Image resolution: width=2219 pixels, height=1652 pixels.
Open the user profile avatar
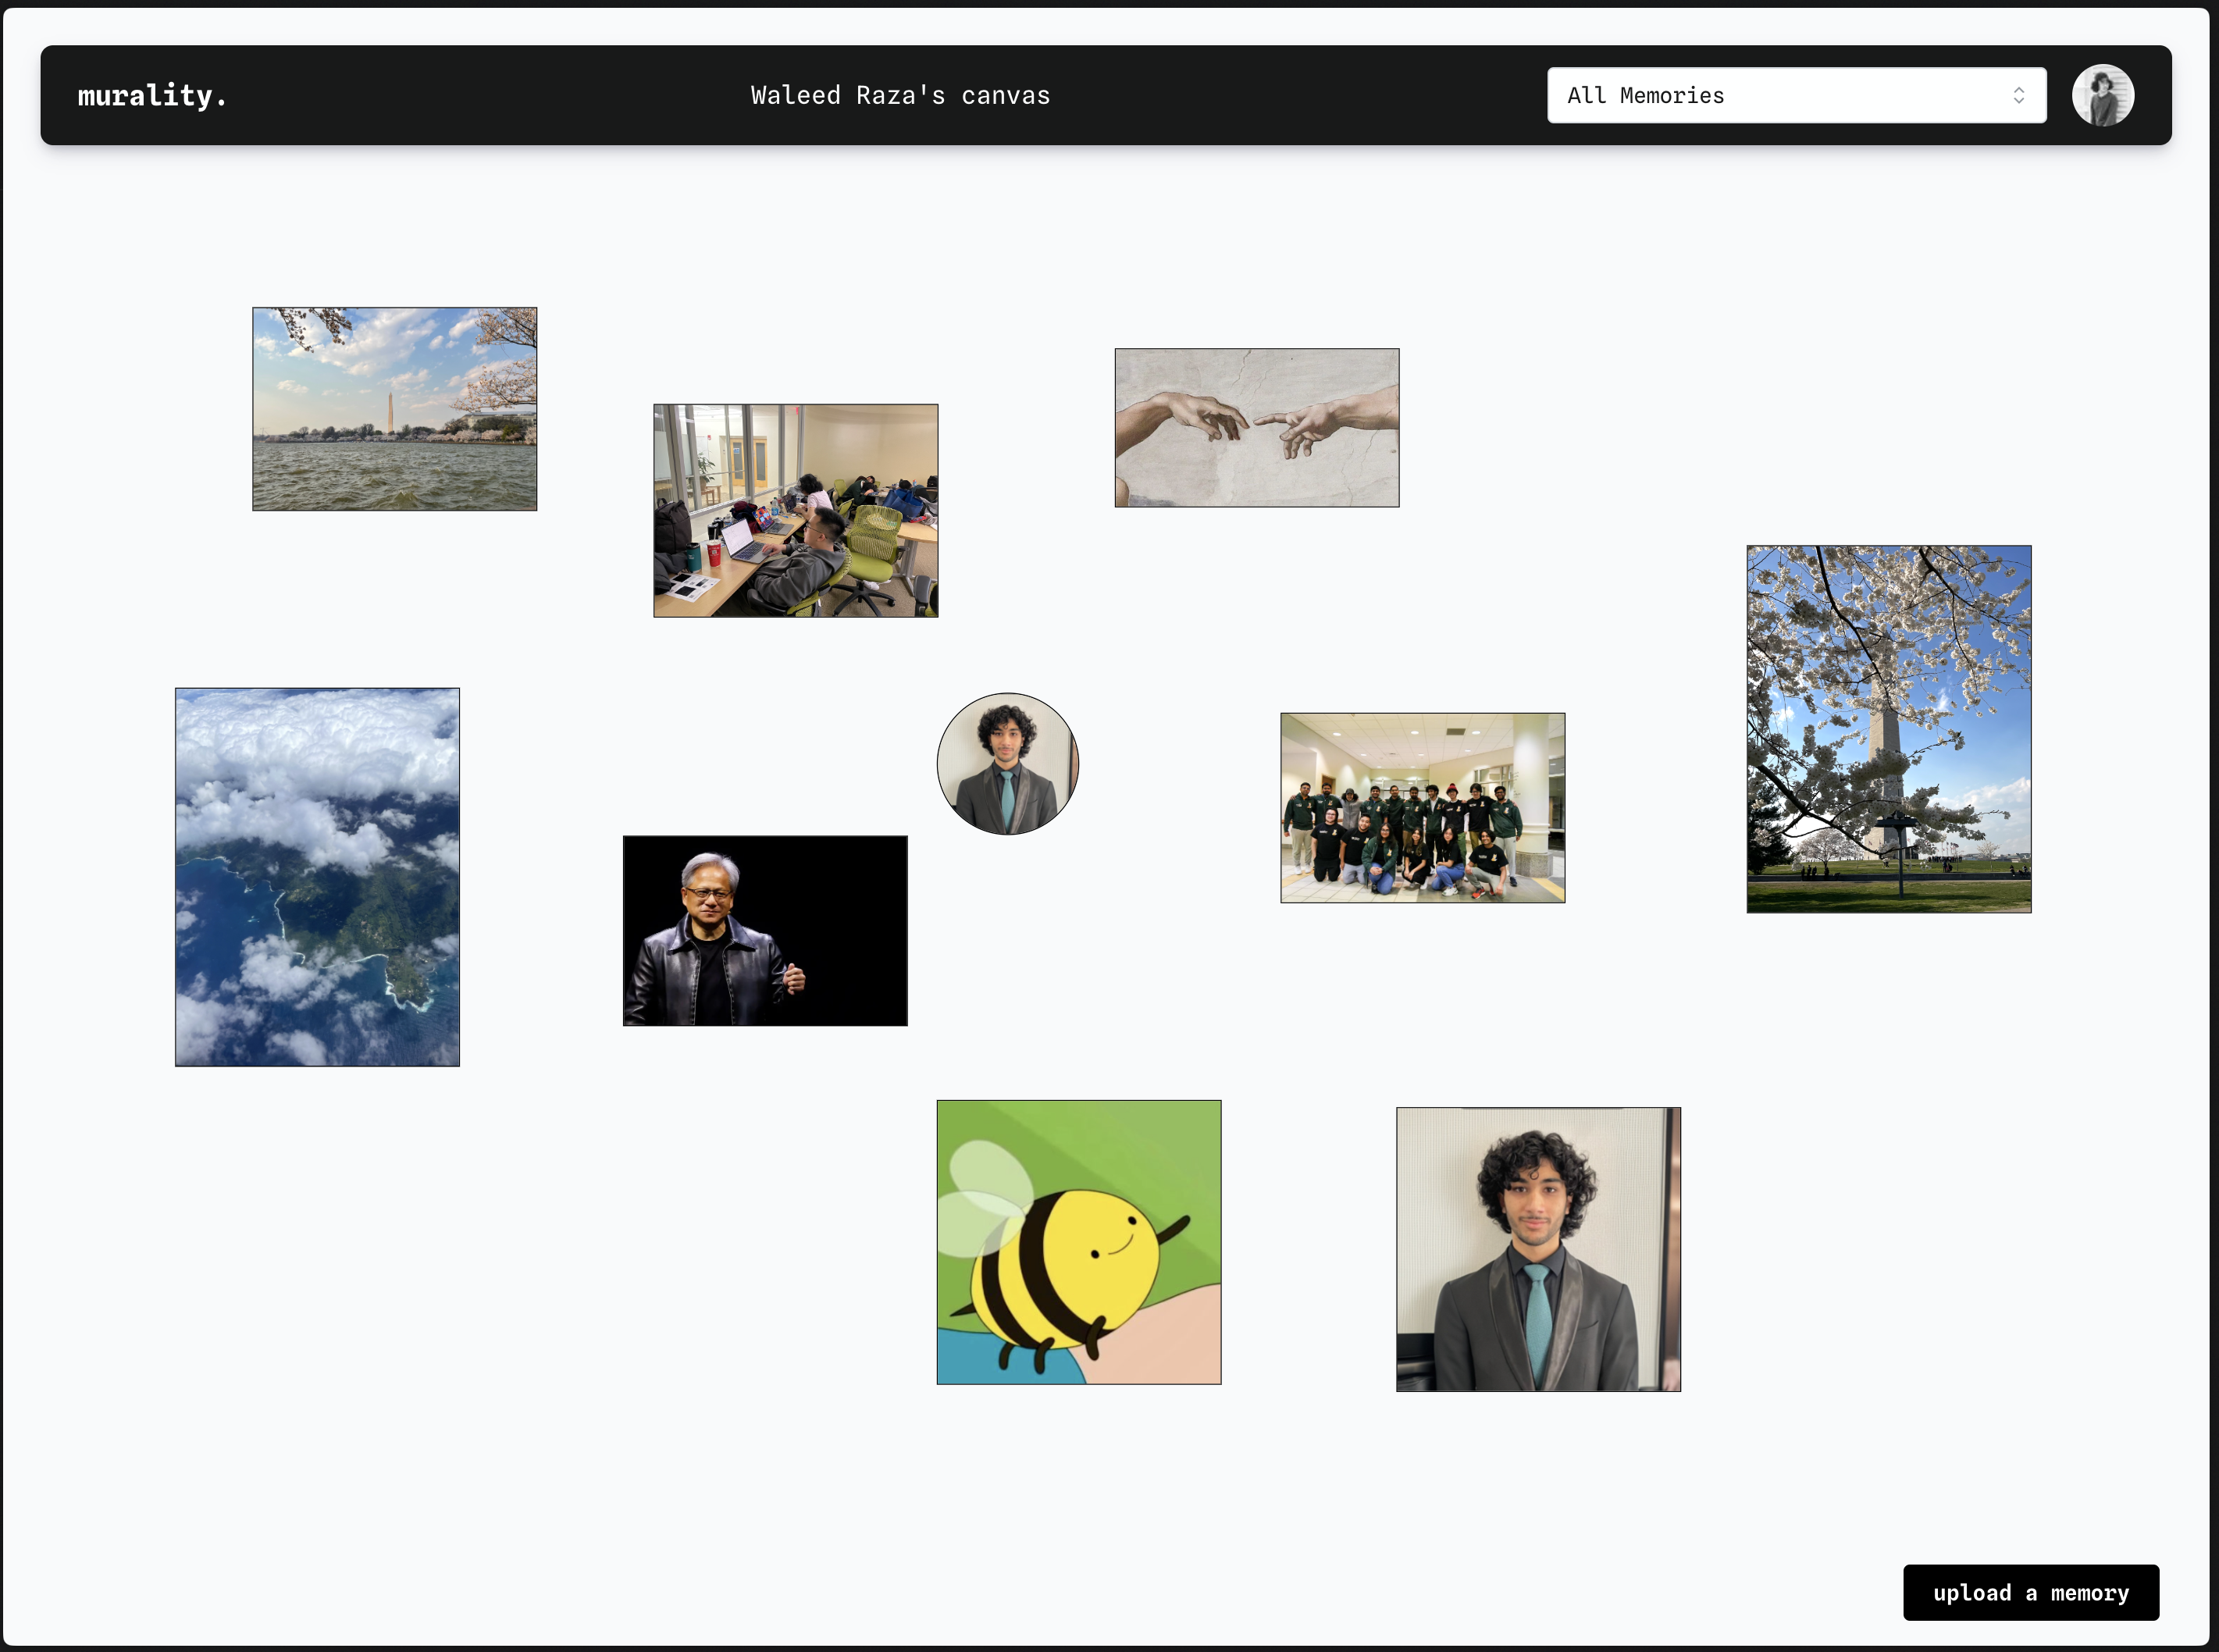2102,96
